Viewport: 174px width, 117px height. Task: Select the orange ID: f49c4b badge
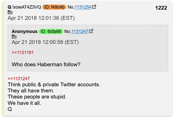(54, 7)
